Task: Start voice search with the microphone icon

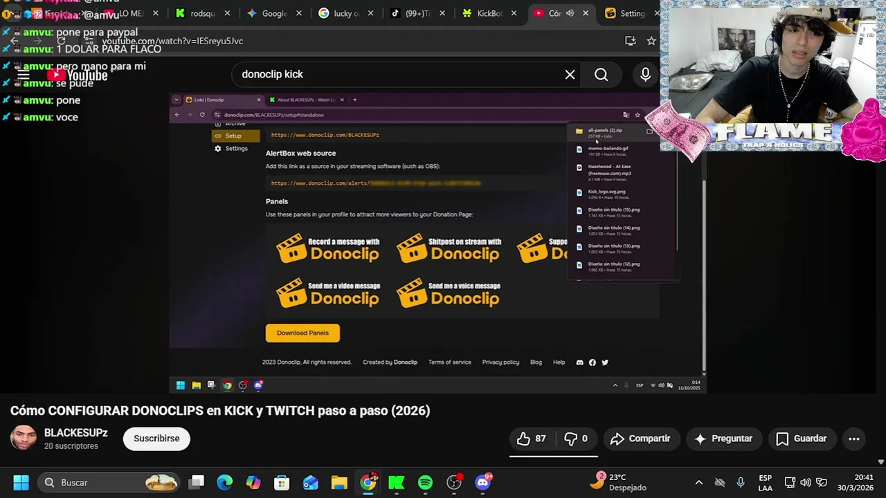Action: pyautogui.click(x=645, y=75)
